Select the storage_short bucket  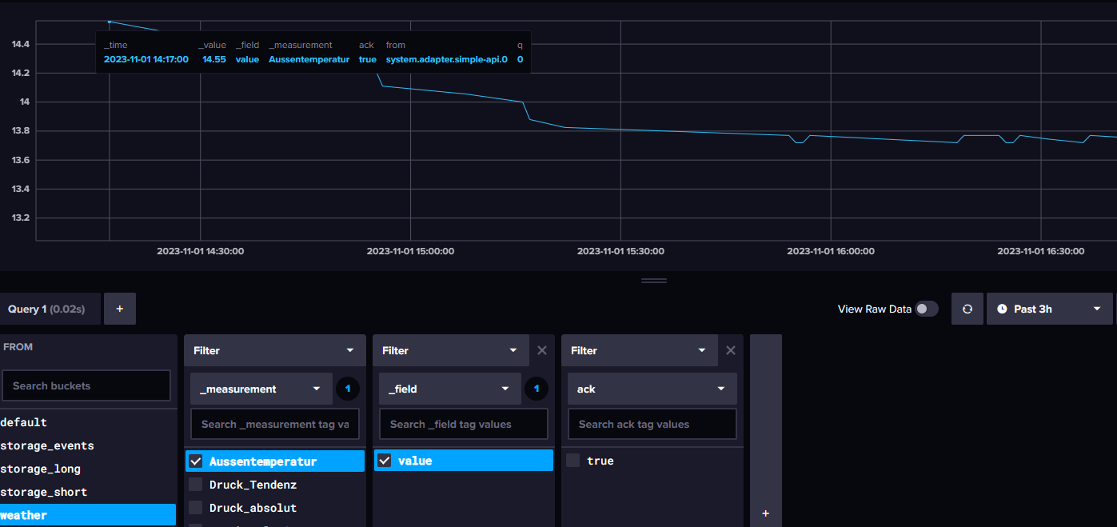(x=88, y=492)
